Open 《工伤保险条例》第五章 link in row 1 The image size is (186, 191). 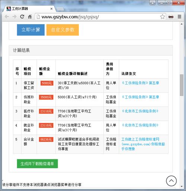(x=140, y=83)
